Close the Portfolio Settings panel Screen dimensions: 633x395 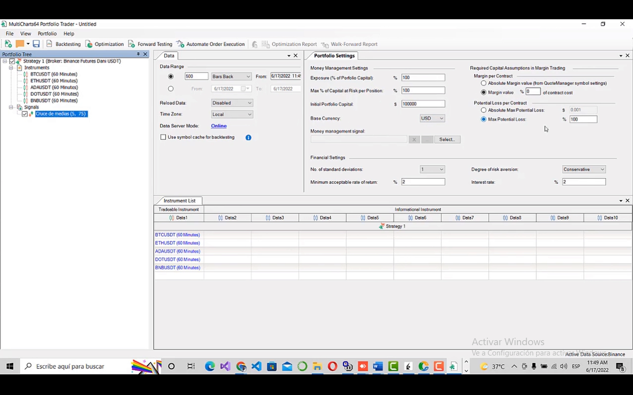628,56
